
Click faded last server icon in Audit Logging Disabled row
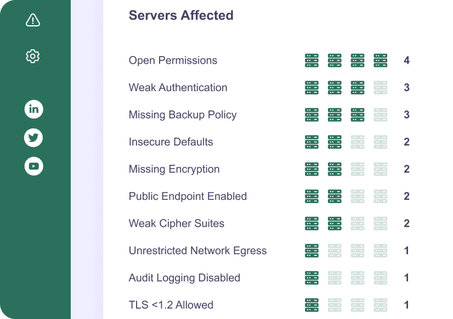[381, 278]
